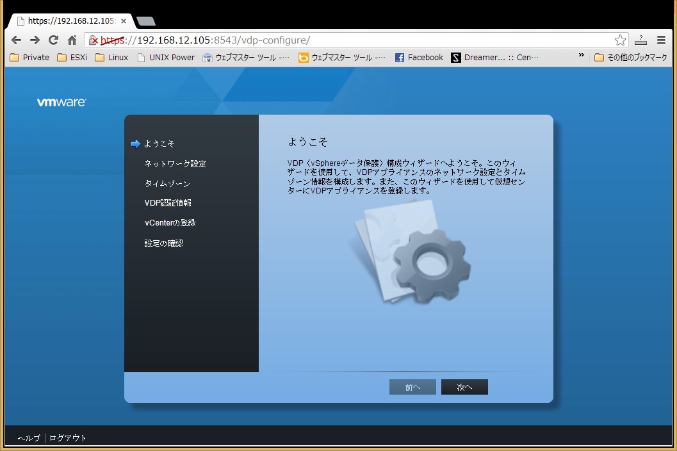This screenshot has height=451, width=677.
Task: Go to browser Home icon
Action: click(72, 40)
